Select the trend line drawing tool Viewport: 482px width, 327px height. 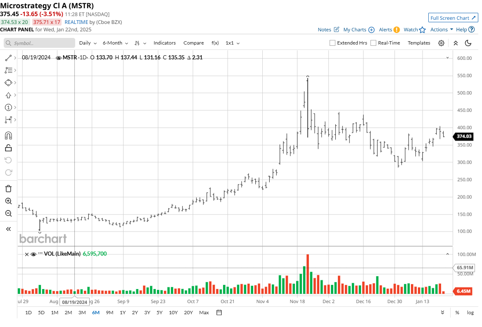pos(8,58)
